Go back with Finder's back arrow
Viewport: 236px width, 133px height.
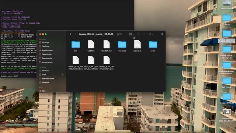click(70, 34)
